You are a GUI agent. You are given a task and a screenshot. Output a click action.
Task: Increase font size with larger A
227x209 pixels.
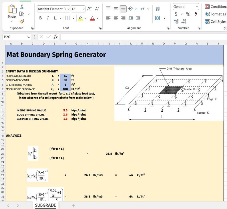tap(89, 9)
